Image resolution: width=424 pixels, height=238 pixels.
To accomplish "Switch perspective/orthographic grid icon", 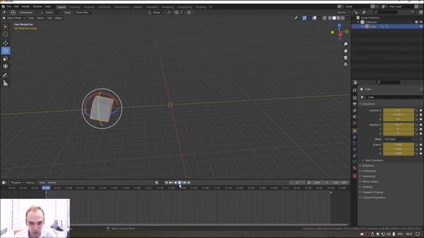I will tap(346, 64).
